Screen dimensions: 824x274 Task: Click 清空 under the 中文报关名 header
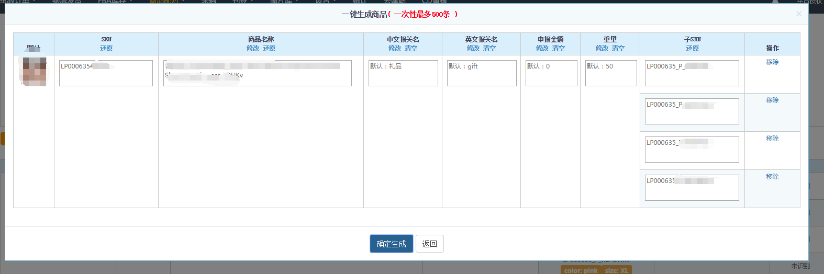tap(411, 48)
